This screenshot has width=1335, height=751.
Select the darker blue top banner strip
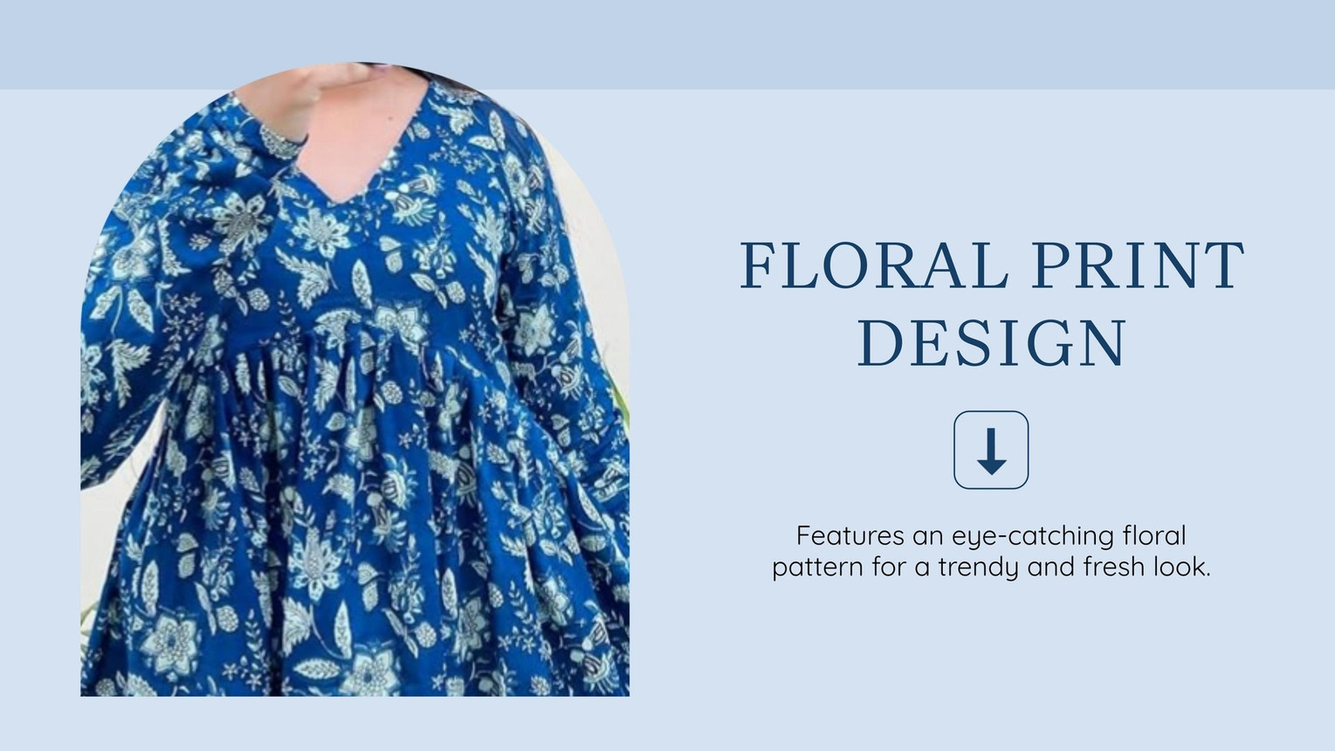click(667, 45)
